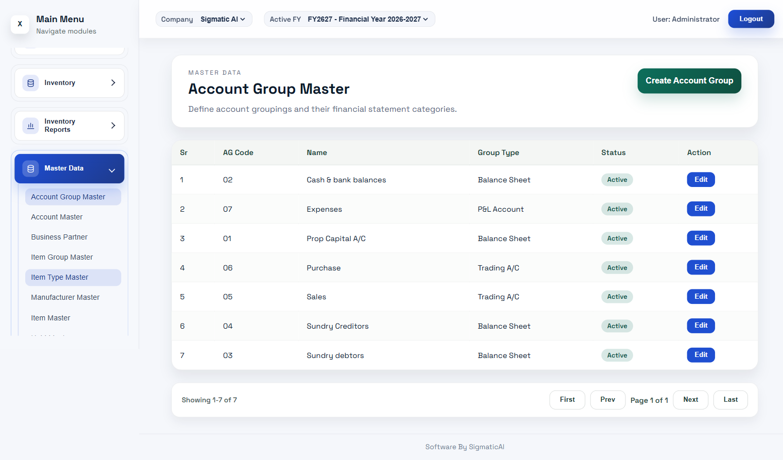Close the Main Menu with X button
783x460 pixels.
20,24
